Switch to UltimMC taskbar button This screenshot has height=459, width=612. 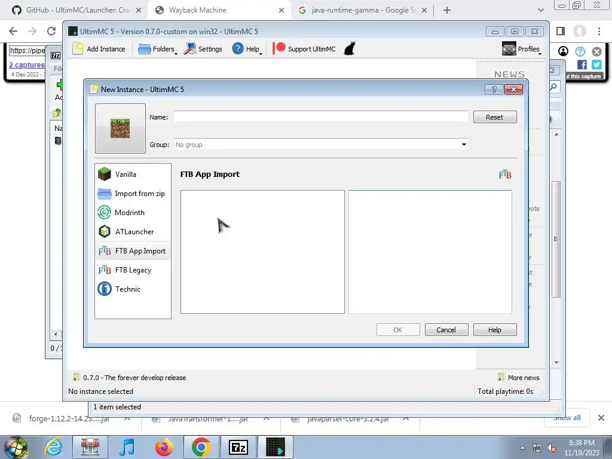276,447
